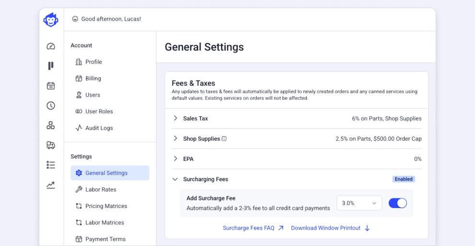Viewport: 475px width, 246px height.
Task: Click the Labor Rates wrench icon
Action: point(79,190)
